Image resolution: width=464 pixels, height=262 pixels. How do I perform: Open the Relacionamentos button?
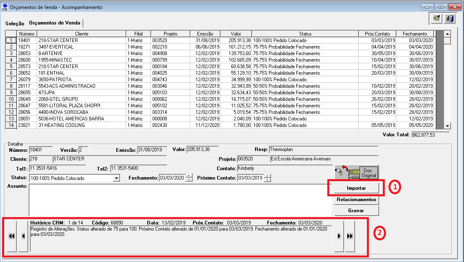[x=356, y=200]
